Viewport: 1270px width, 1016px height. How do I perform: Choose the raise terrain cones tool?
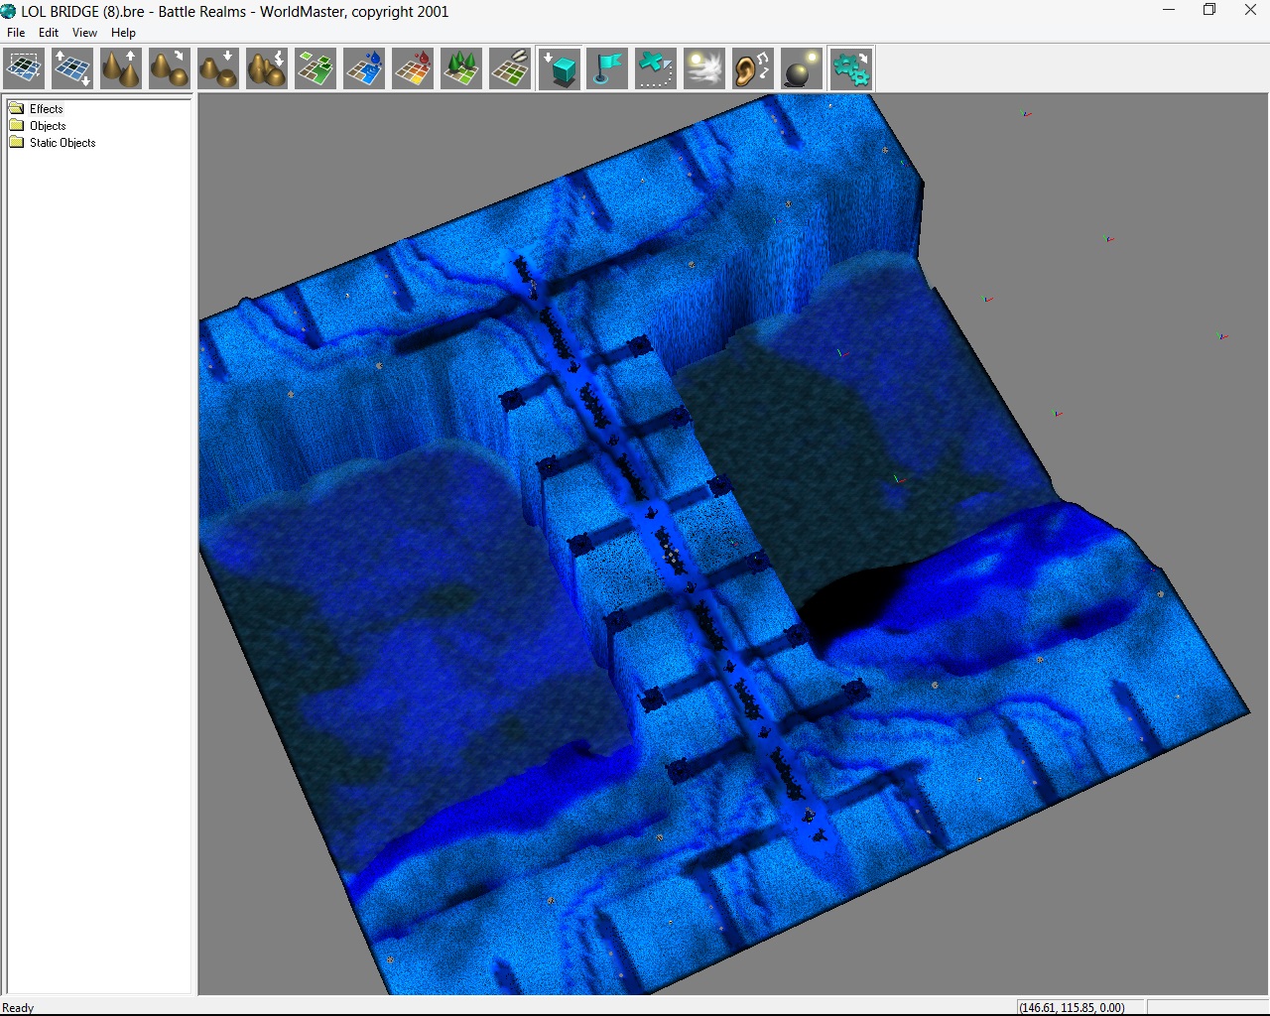pyautogui.click(x=121, y=69)
